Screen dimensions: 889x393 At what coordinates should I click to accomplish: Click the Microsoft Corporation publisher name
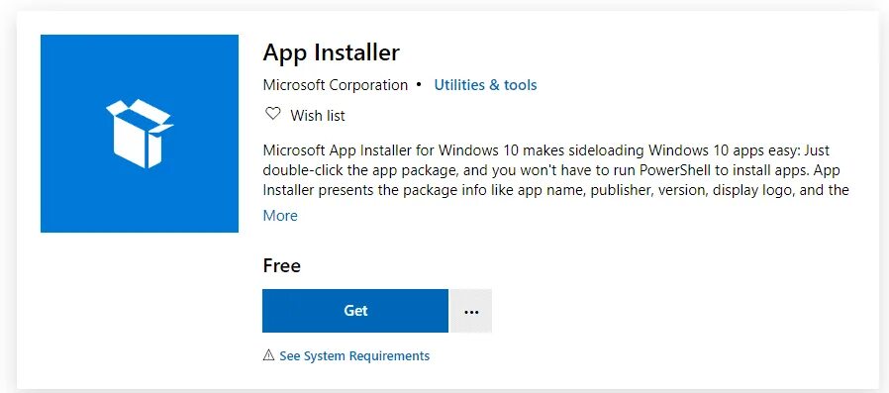coord(335,85)
